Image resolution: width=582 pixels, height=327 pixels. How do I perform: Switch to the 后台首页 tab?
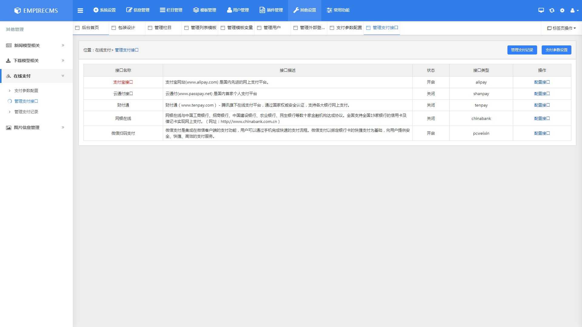point(90,28)
